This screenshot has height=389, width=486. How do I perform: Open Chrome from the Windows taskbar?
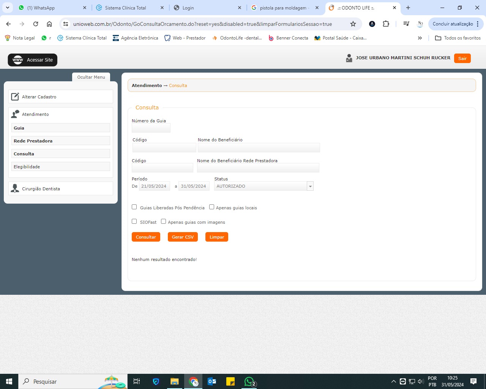coord(194,381)
